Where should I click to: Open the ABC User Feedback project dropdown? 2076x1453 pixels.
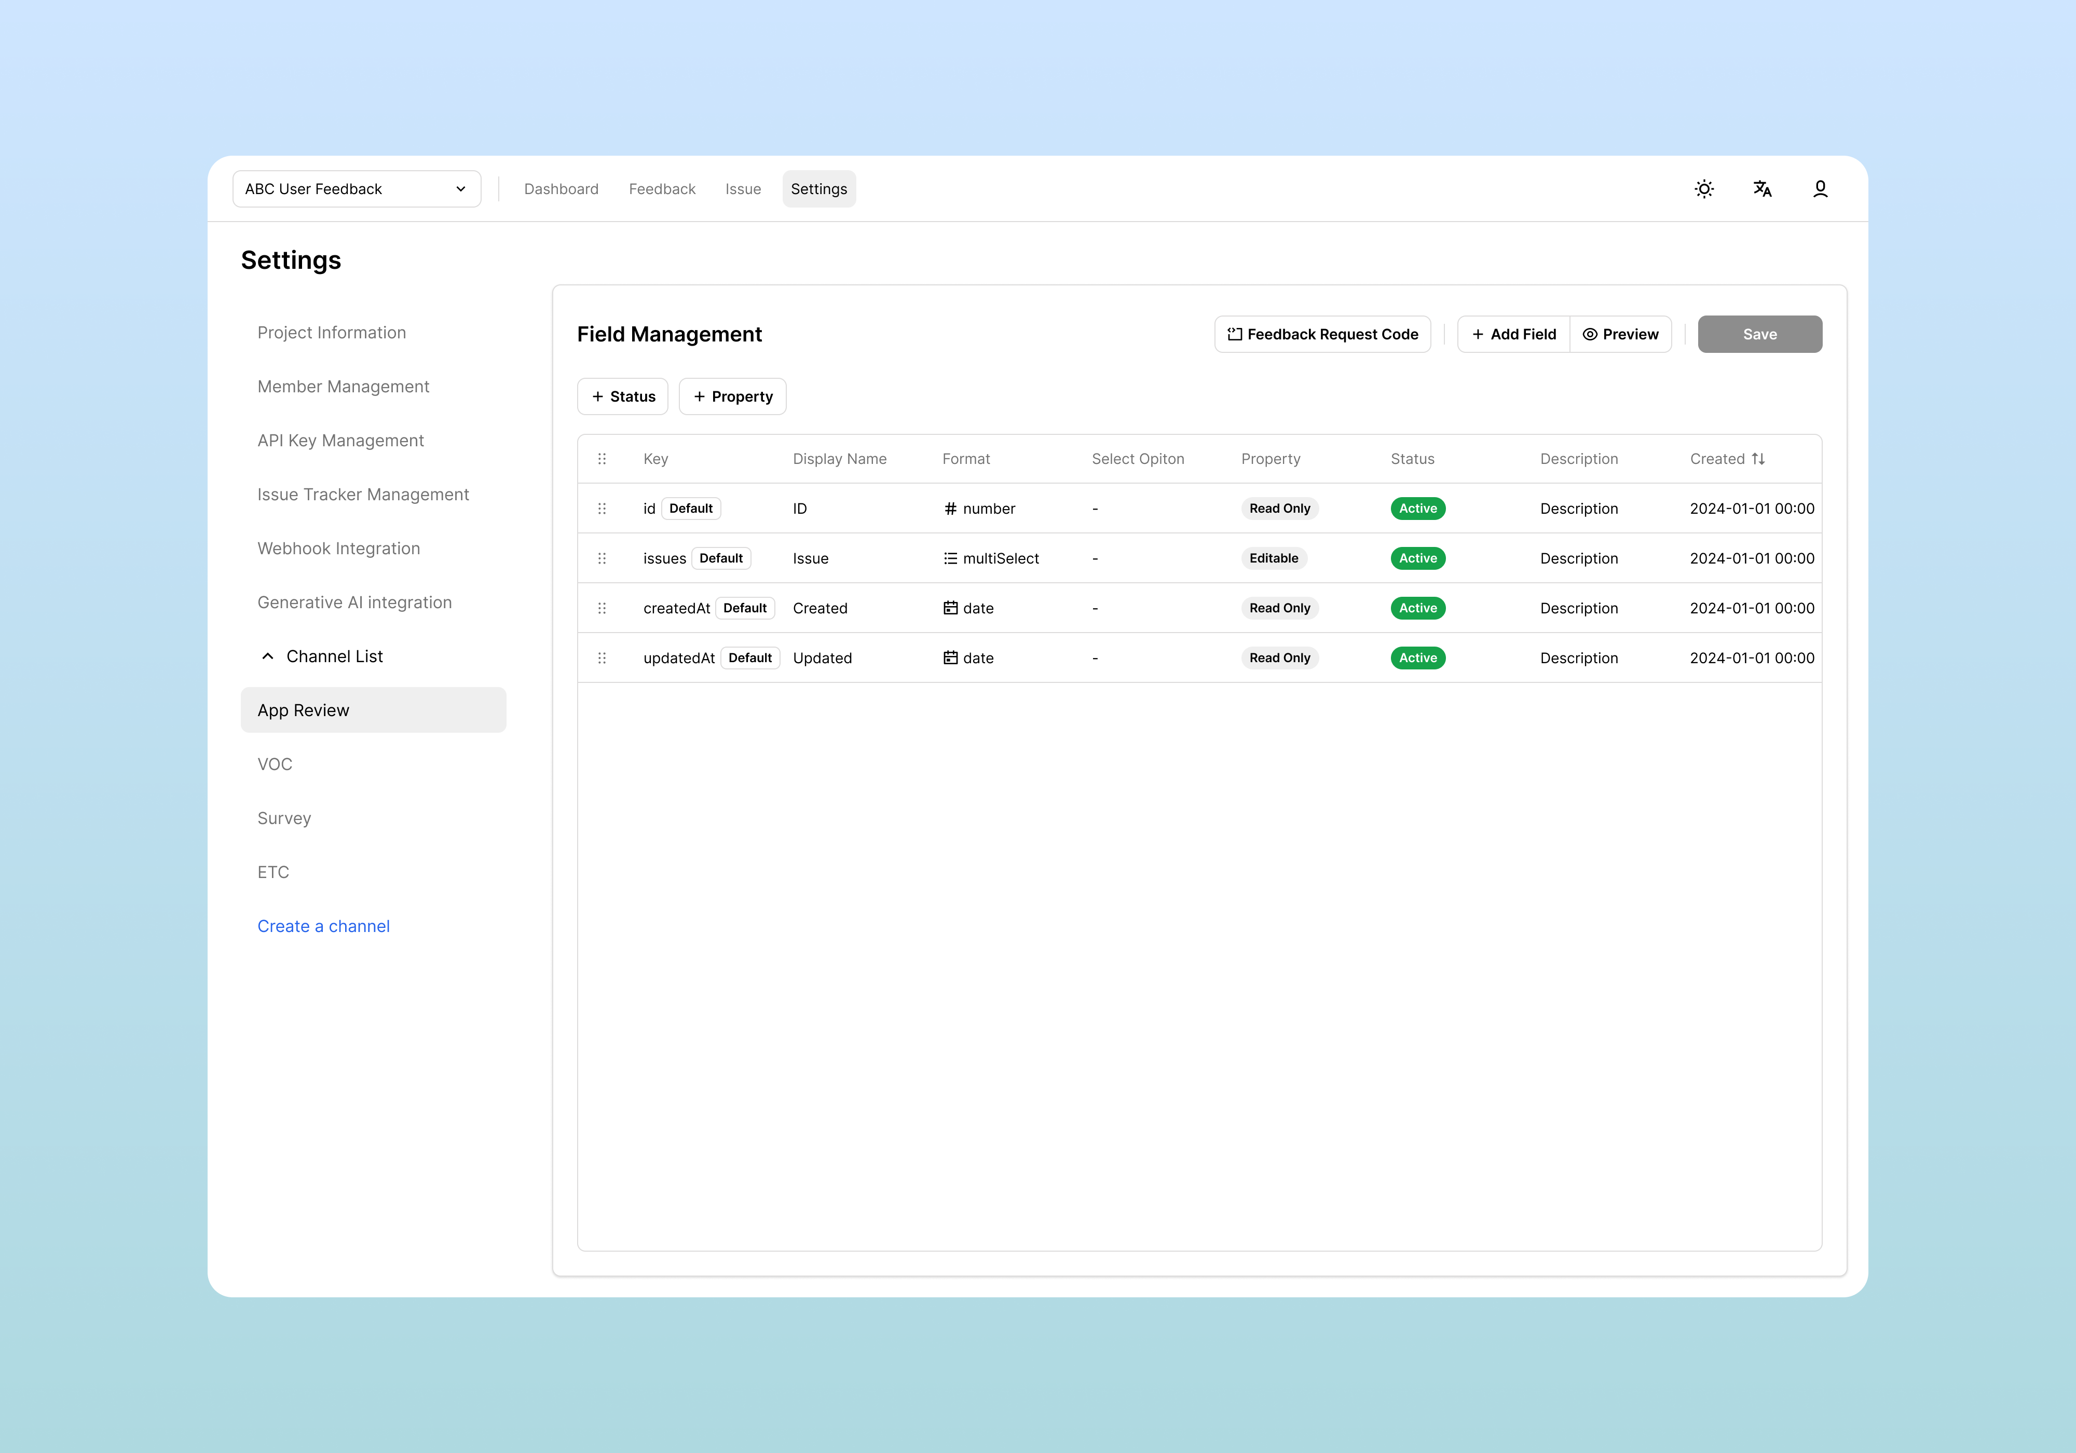point(356,189)
